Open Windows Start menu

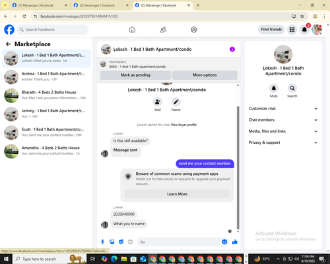click(6, 259)
